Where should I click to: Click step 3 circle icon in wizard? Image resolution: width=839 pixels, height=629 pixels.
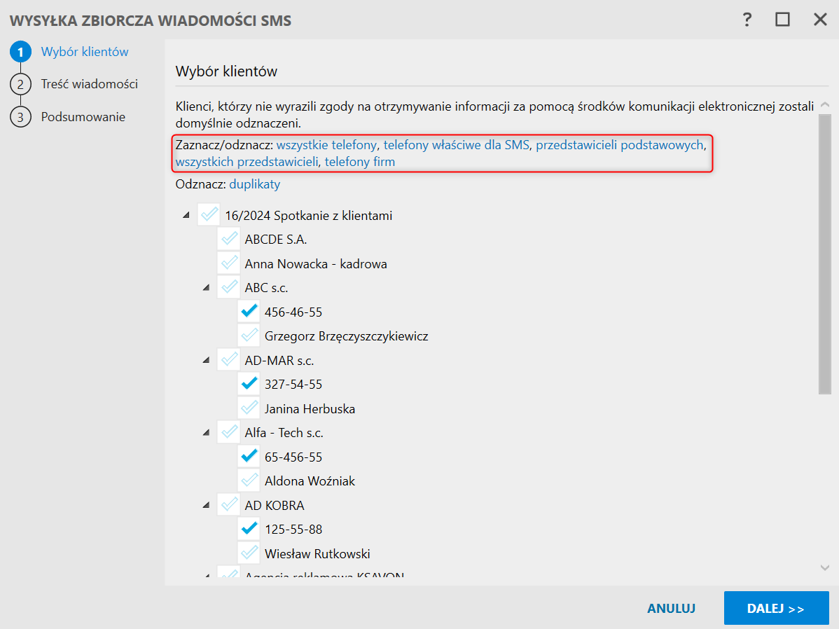20,117
